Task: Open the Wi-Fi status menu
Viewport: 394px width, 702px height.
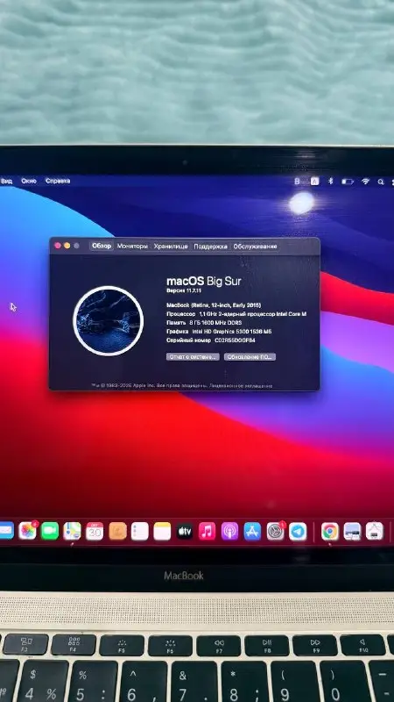Action: click(366, 182)
